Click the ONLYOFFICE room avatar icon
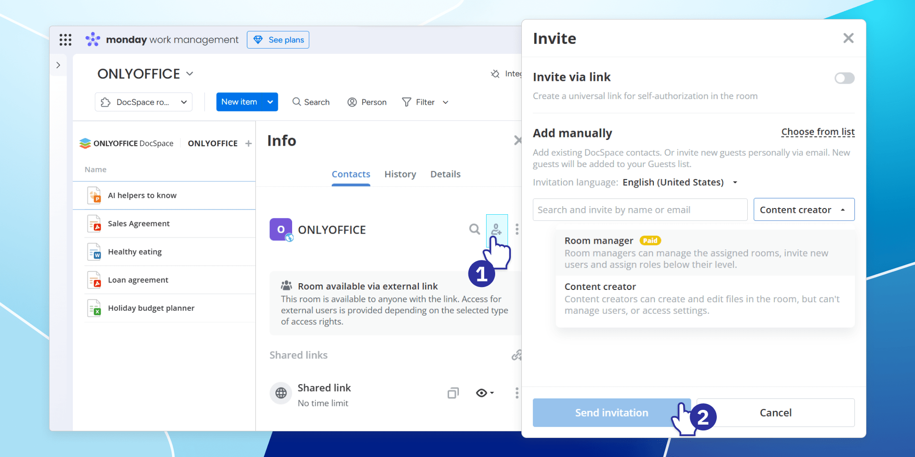The width and height of the screenshot is (915, 457). [x=281, y=229]
